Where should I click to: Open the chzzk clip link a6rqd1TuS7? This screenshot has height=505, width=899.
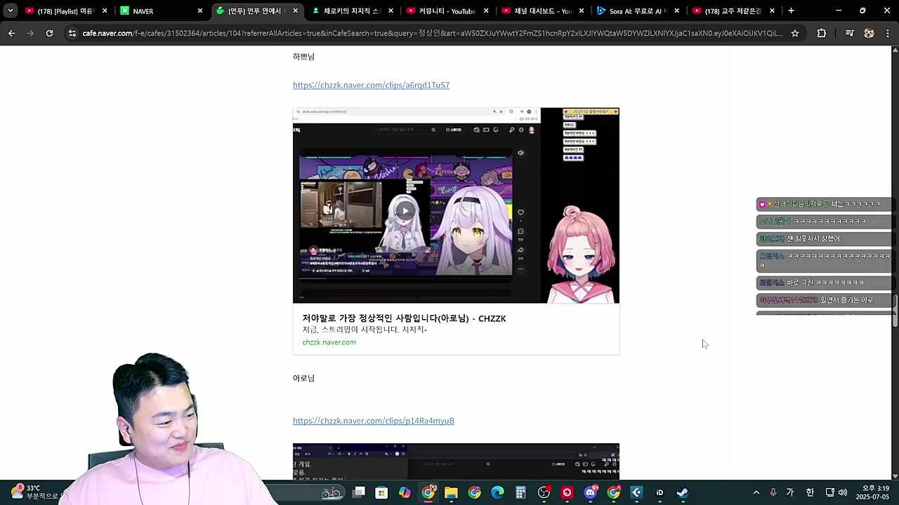[371, 85]
